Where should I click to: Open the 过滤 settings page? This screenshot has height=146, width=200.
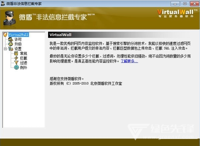coord(24,63)
